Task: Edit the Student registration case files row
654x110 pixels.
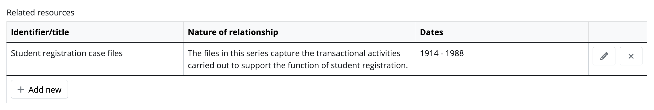Action: (604, 56)
